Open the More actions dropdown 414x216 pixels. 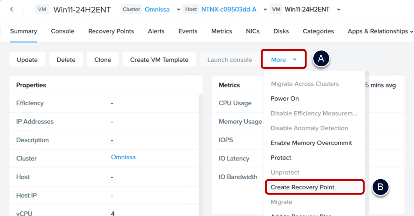[x=283, y=60]
